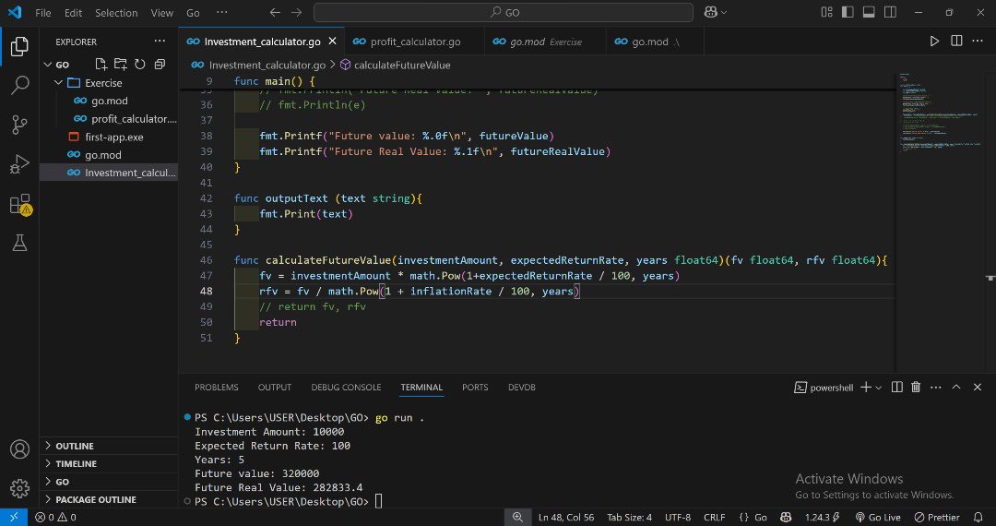Close the Investment_calculator.go tab
The width and height of the screenshot is (996, 526).
(x=332, y=42)
